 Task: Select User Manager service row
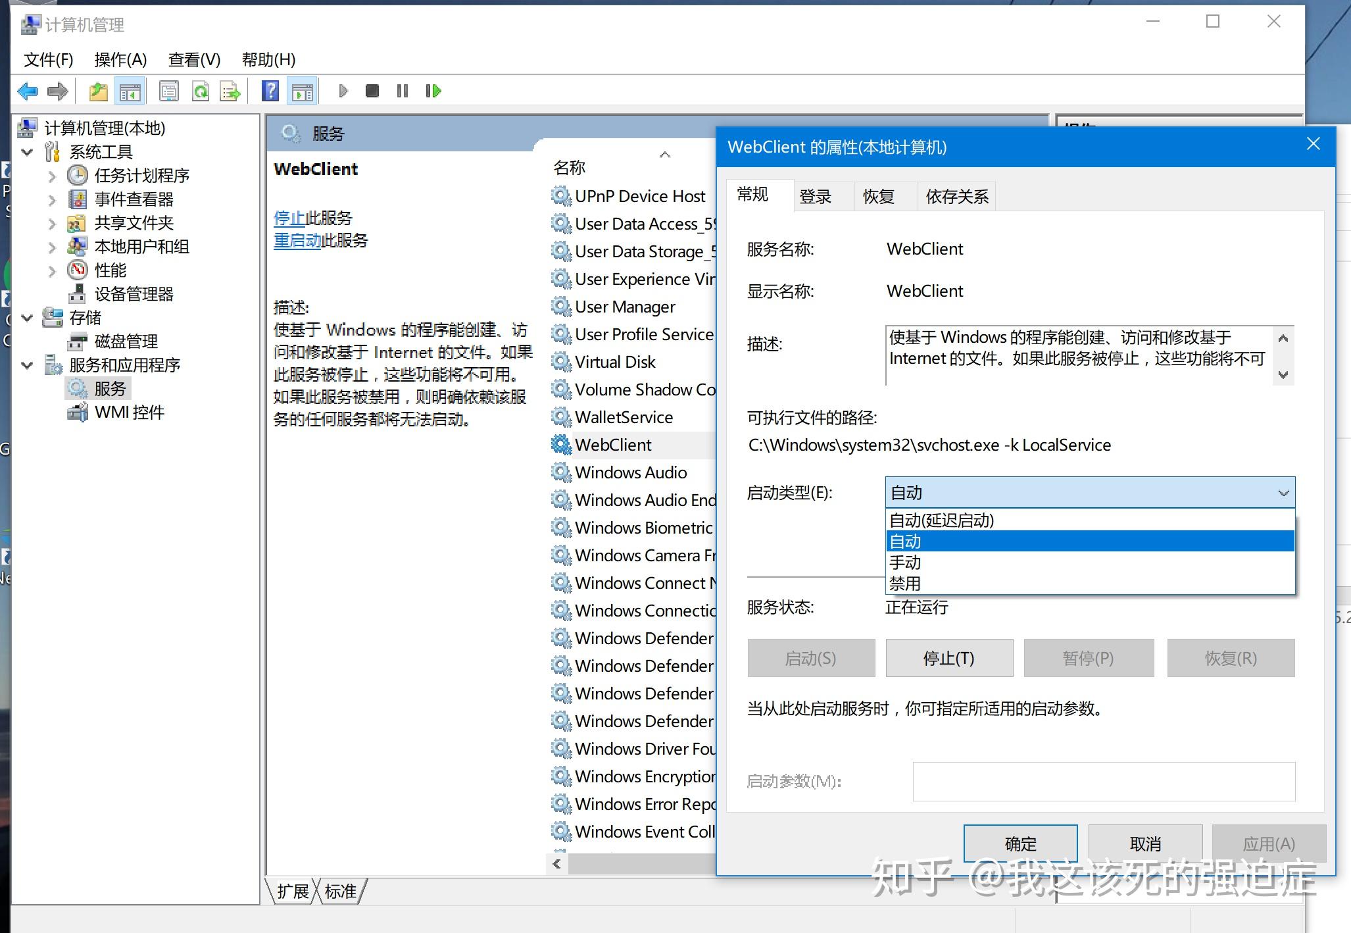(625, 306)
